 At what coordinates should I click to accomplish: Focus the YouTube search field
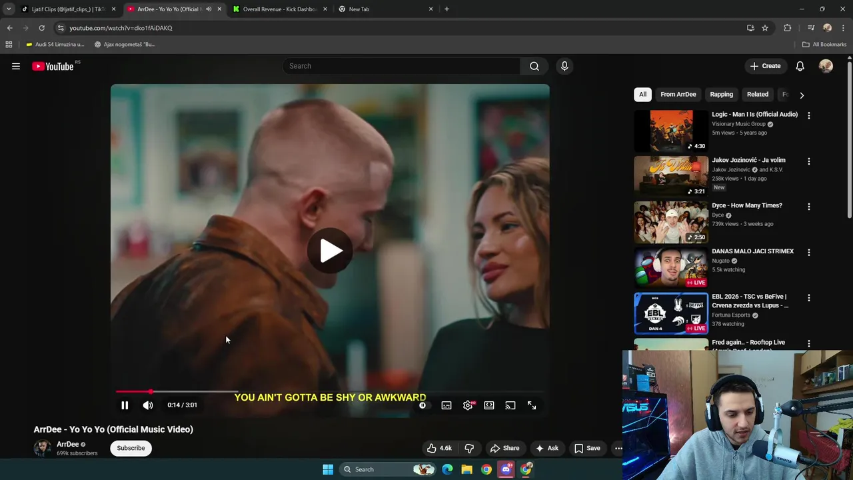[x=402, y=66]
